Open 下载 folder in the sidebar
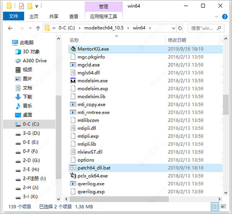The image size is (232, 214). (x=24, y=97)
